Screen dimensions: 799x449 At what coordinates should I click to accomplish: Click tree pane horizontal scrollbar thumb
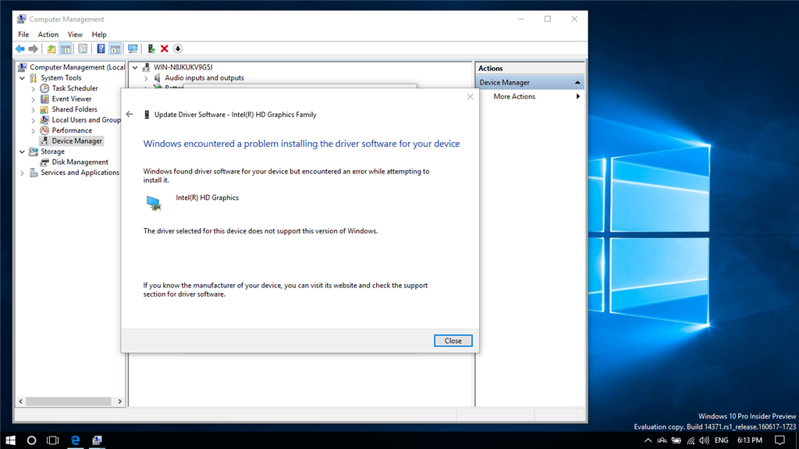(x=69, y=401)
